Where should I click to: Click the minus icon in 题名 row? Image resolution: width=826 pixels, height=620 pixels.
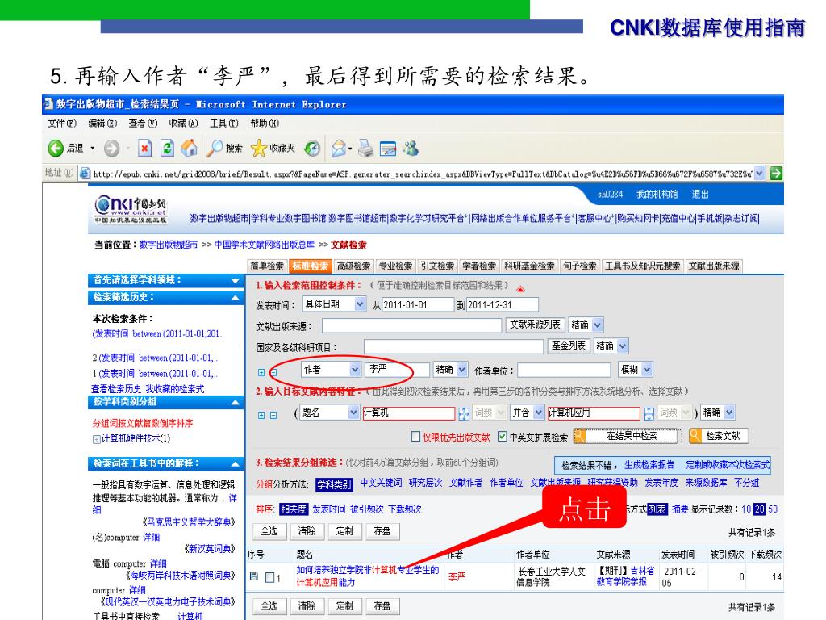pos(273,415)
